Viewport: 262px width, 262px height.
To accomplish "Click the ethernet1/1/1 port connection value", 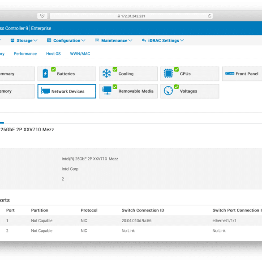I will (224, 220).
